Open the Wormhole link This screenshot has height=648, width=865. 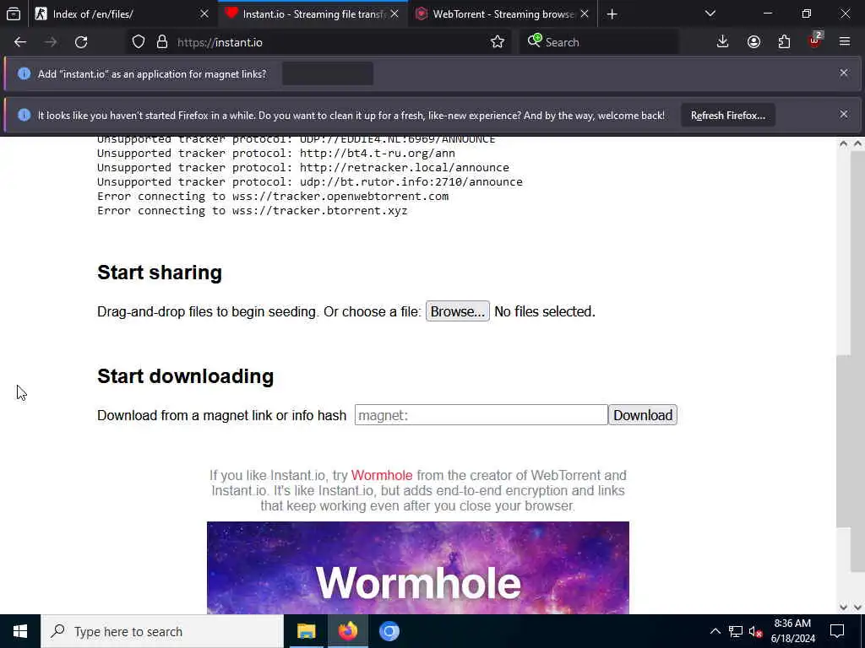point(382,475)
